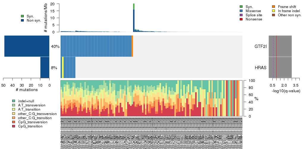The width and height of the screenshot is (303, 149).
Task: Click the CpG_transversion legend swatch
Action: point(14,122)
